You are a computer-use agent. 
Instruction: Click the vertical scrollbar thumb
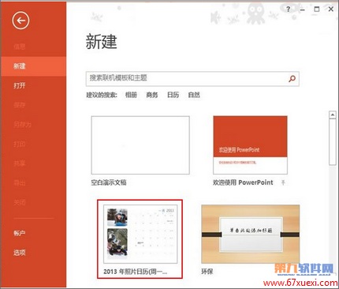[x=333, y=142]
